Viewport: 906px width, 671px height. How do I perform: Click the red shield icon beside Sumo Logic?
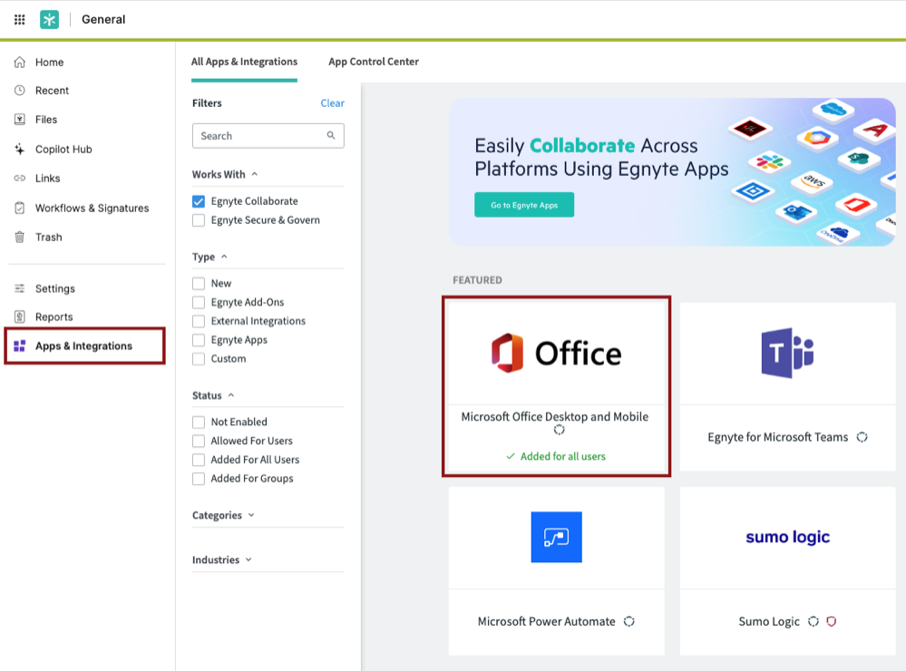tap(832, 621)
